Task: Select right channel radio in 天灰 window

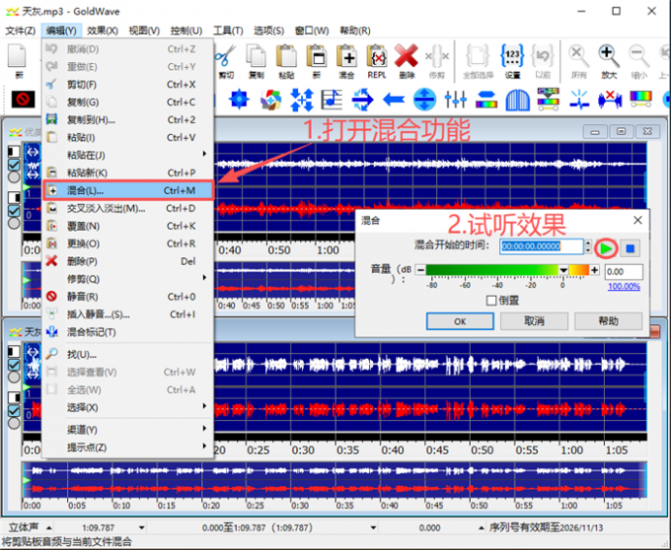Action: coord(14,423)
